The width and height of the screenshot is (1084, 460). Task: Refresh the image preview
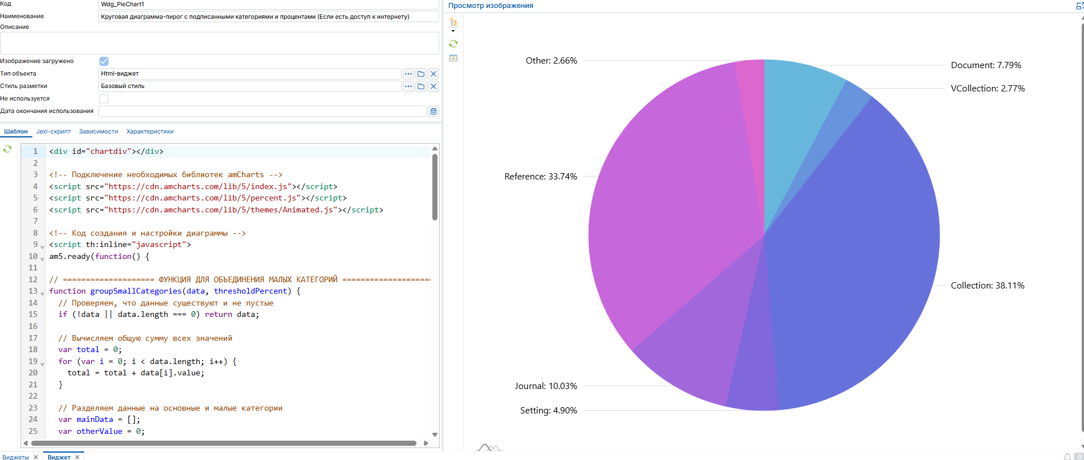453,44
